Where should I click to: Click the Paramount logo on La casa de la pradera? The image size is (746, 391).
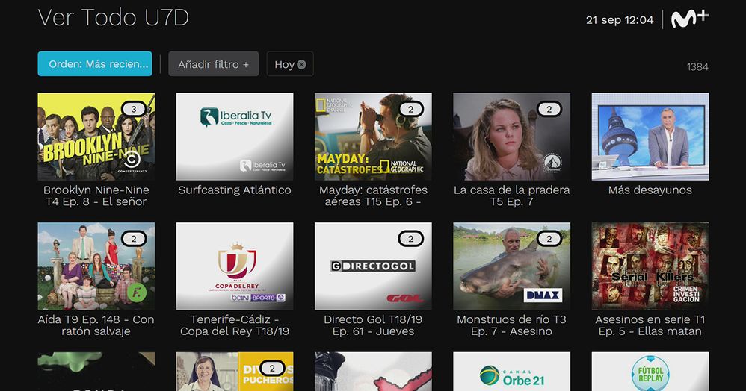(x=552, y=163)
